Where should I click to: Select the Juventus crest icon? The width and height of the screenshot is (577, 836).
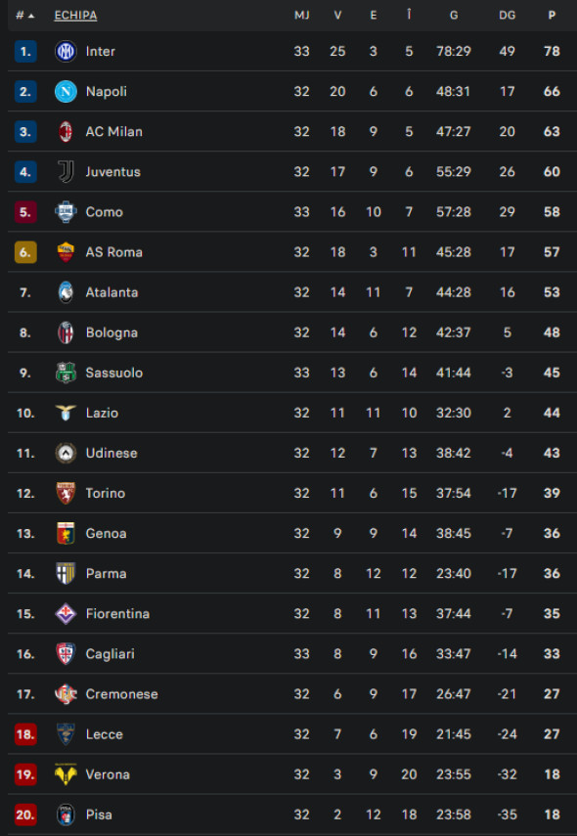(x=65, y=171)
